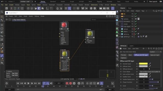Click the Options tab button
The height and width of the screenshot is (91, 163).
(123, 58)
